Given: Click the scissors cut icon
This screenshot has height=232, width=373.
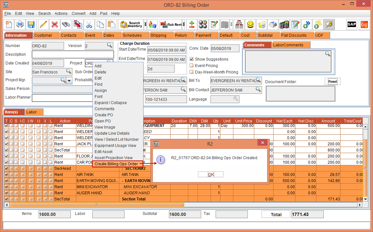Looking at the screenshot, I should point(89,24).
